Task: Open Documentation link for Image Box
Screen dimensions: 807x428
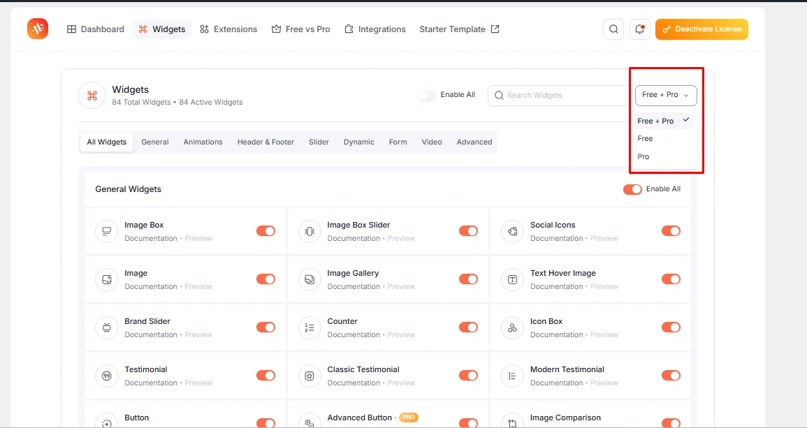Action: point(151,238)
